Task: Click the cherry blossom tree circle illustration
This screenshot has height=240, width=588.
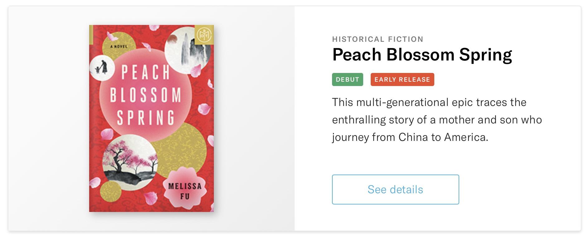Action: (130, 158)
